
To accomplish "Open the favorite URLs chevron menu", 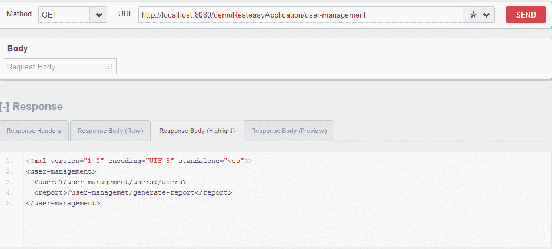I will pyautogui.click(x=487, y=15).
